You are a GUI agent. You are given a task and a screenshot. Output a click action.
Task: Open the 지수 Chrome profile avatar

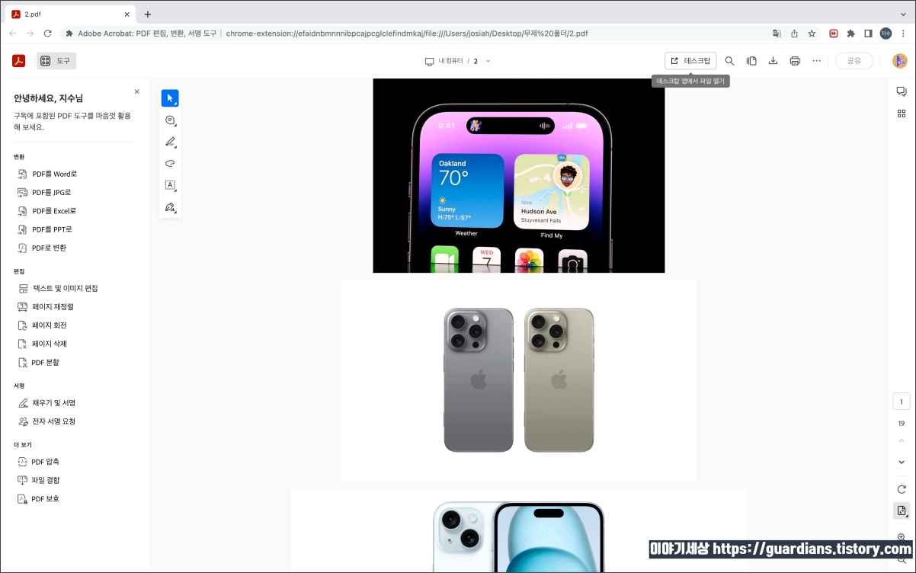(886, 34)
